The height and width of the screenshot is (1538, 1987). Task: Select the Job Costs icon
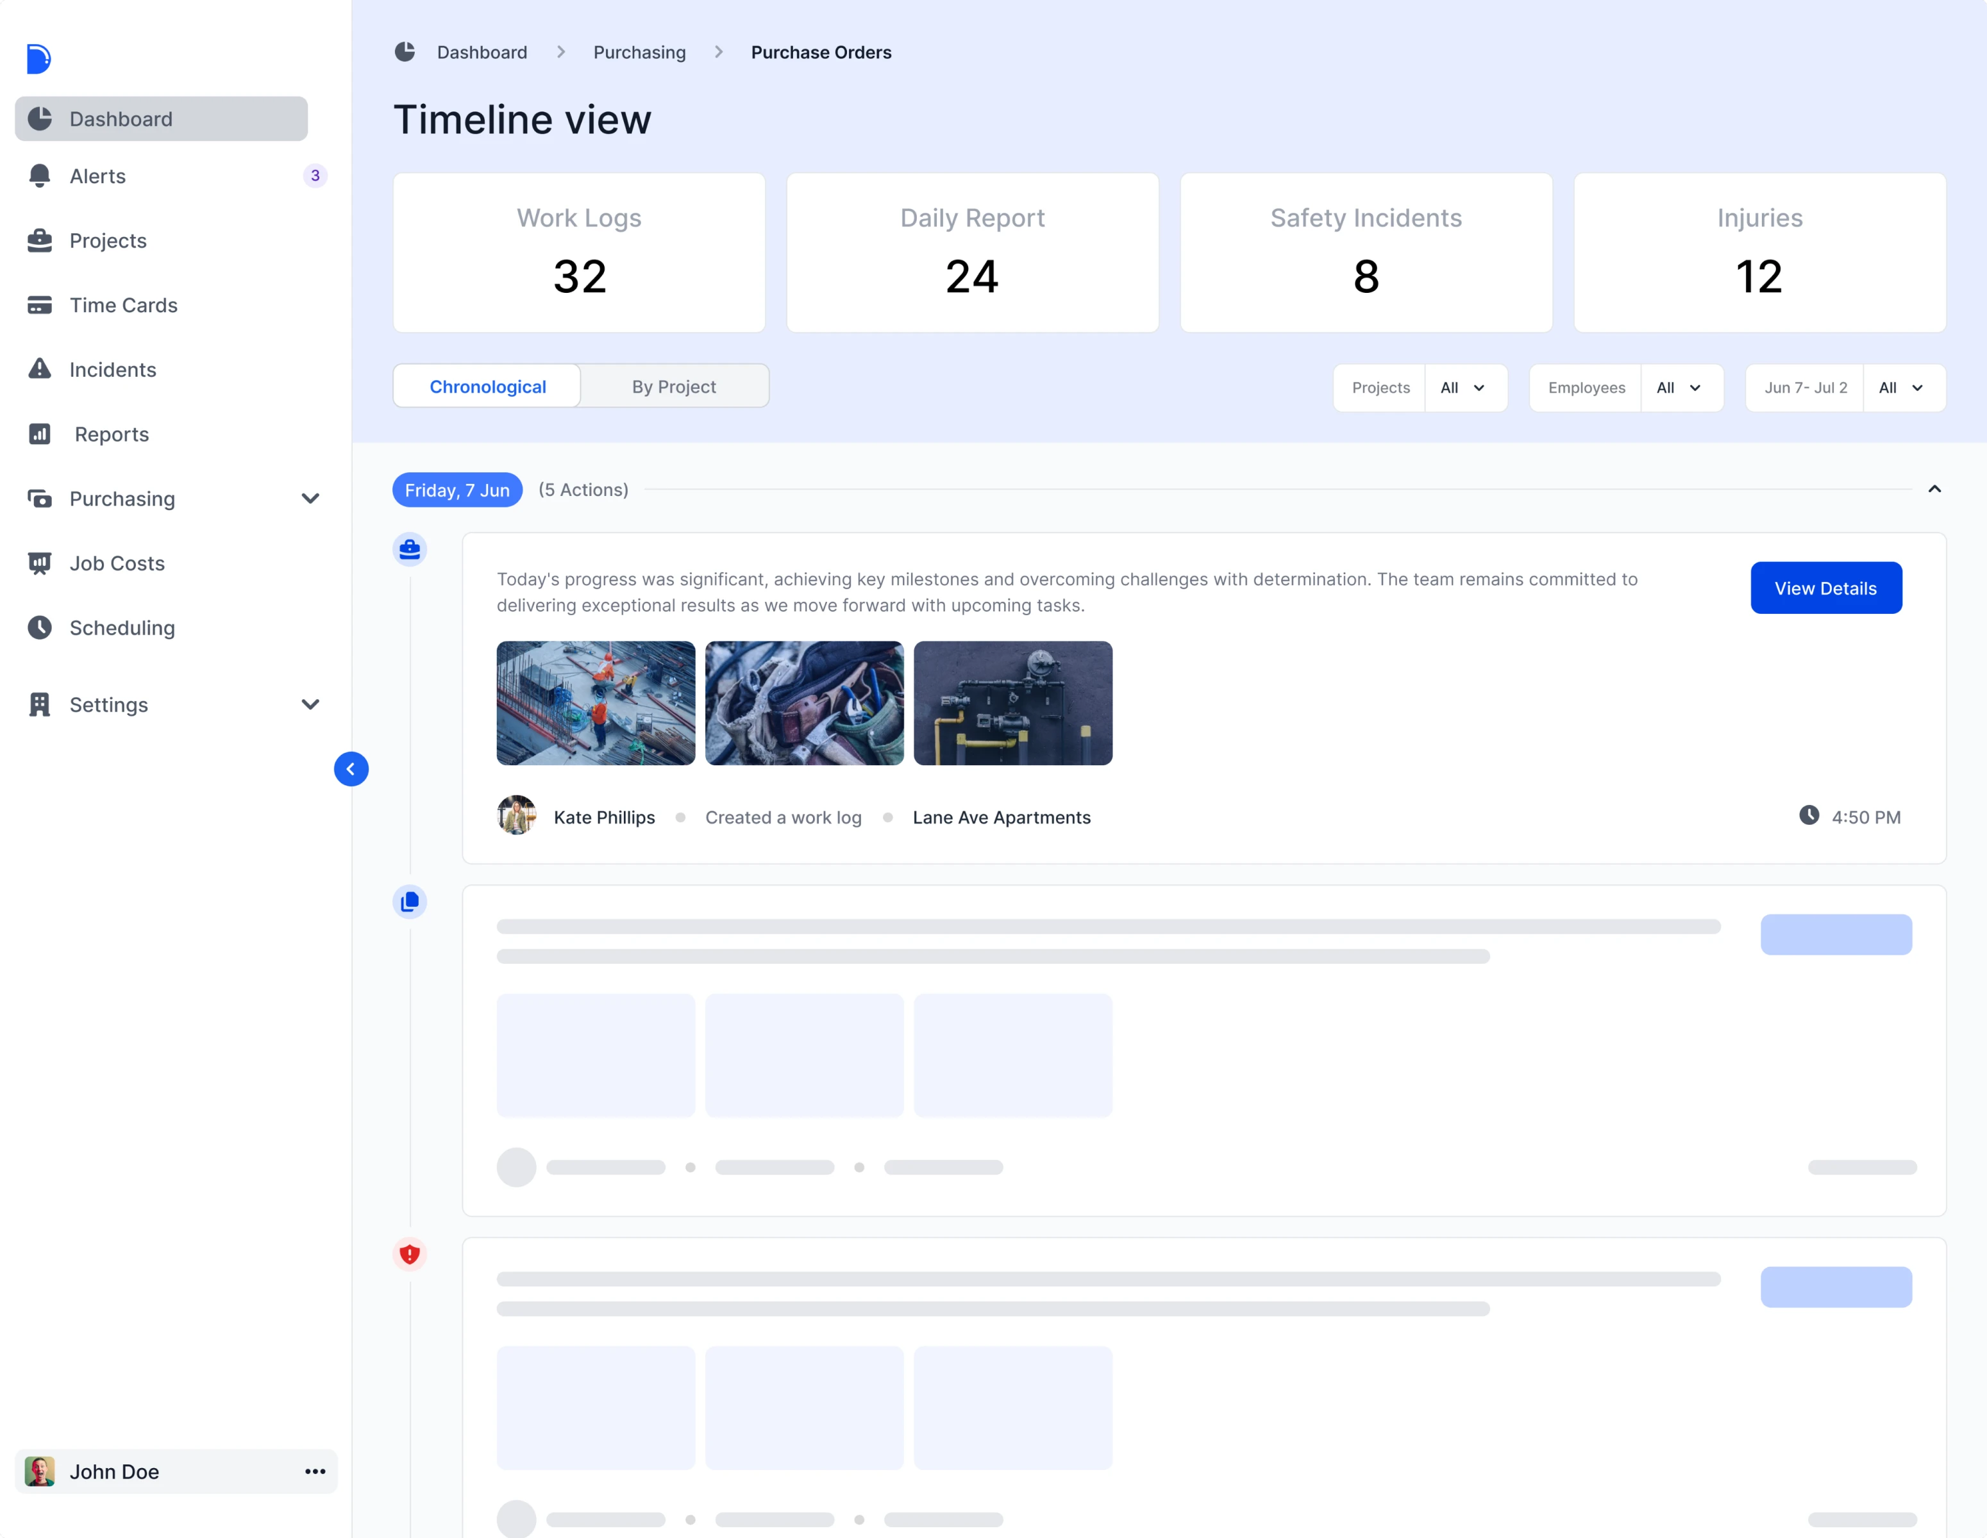click(40, 563)
